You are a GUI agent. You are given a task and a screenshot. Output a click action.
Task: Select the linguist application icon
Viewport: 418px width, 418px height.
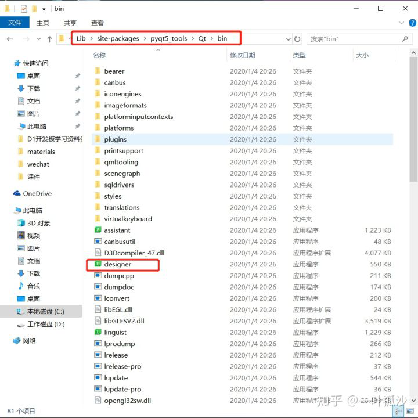pos(98,332)
